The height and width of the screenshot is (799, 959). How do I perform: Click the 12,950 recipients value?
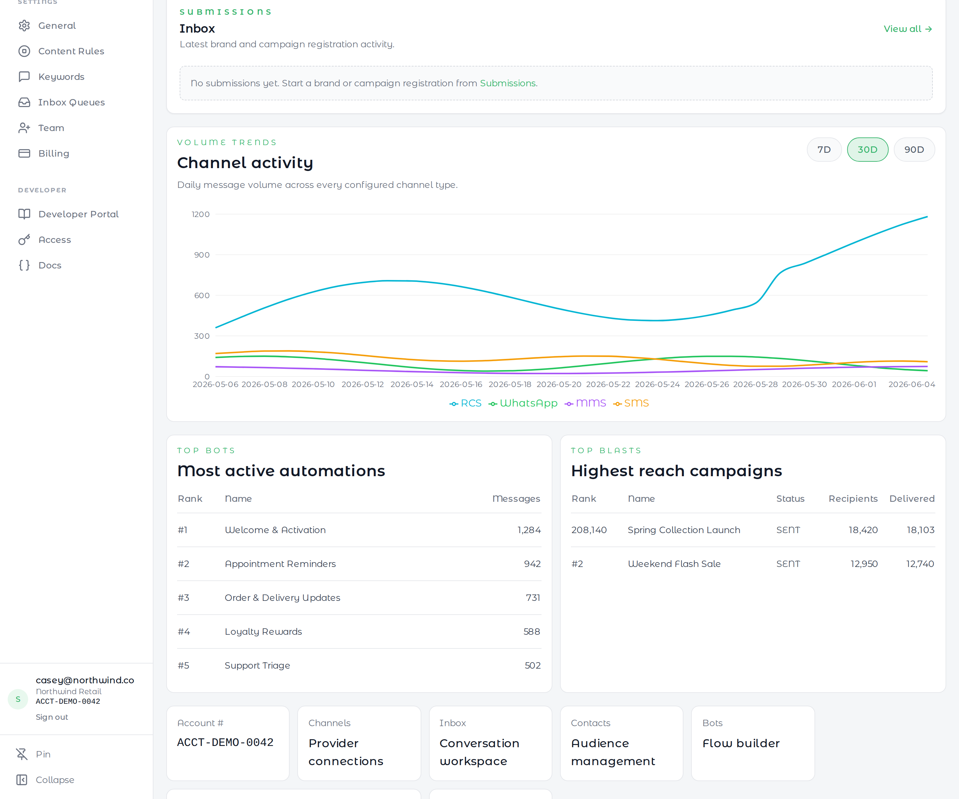point(864,564)
